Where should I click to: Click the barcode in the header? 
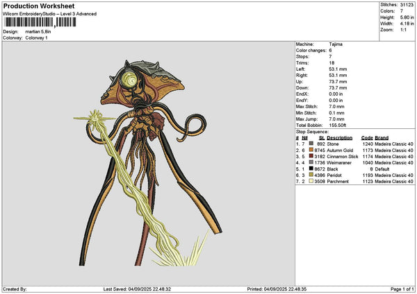(40, 22)
